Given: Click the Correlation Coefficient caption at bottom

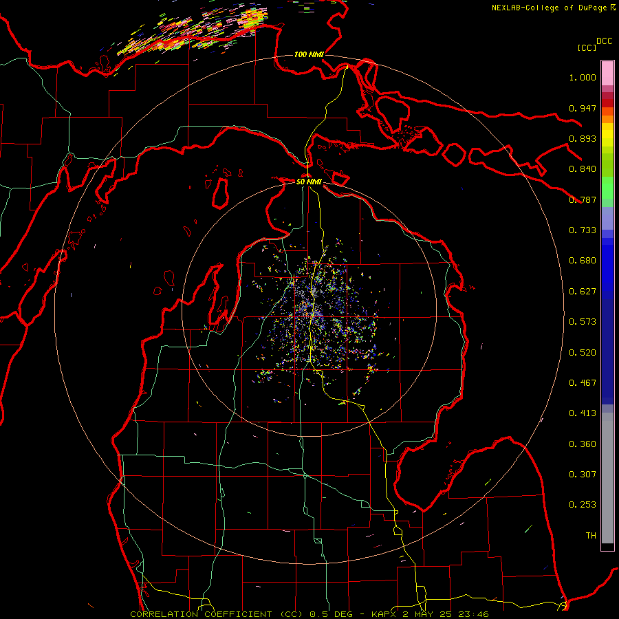Looking at the screenshot, I should pos(309,614).
